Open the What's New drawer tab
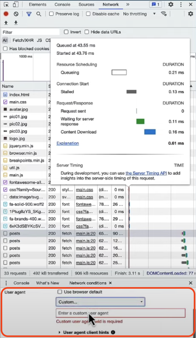 click(48, 283)
